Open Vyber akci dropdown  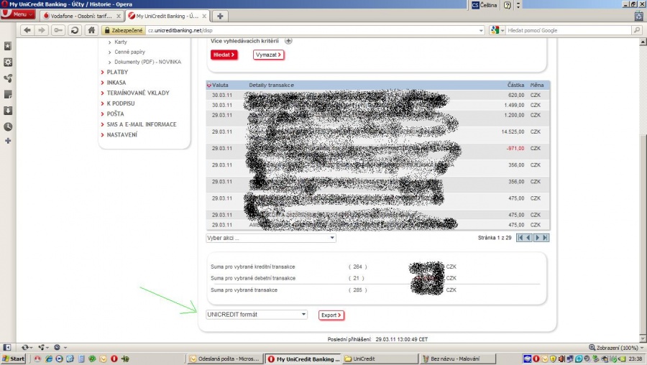[271, 238]
